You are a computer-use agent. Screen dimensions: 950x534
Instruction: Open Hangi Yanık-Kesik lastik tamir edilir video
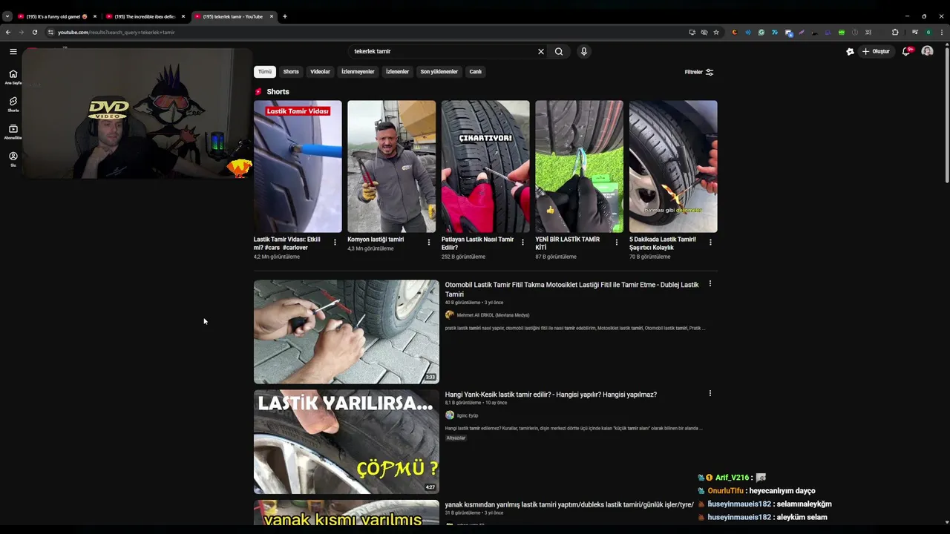coord(551,395)
